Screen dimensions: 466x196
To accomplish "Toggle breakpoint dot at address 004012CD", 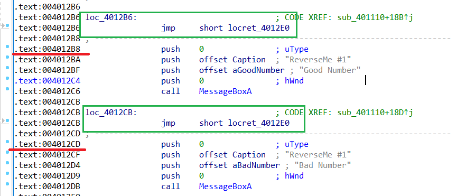I will [7, 142].
